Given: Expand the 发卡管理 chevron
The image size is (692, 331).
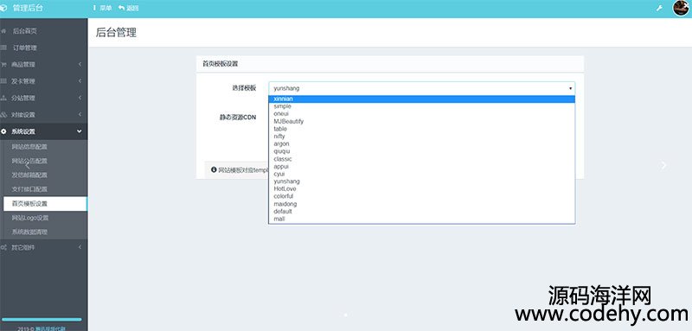Looking at the screenshot, I should [80, 81].
